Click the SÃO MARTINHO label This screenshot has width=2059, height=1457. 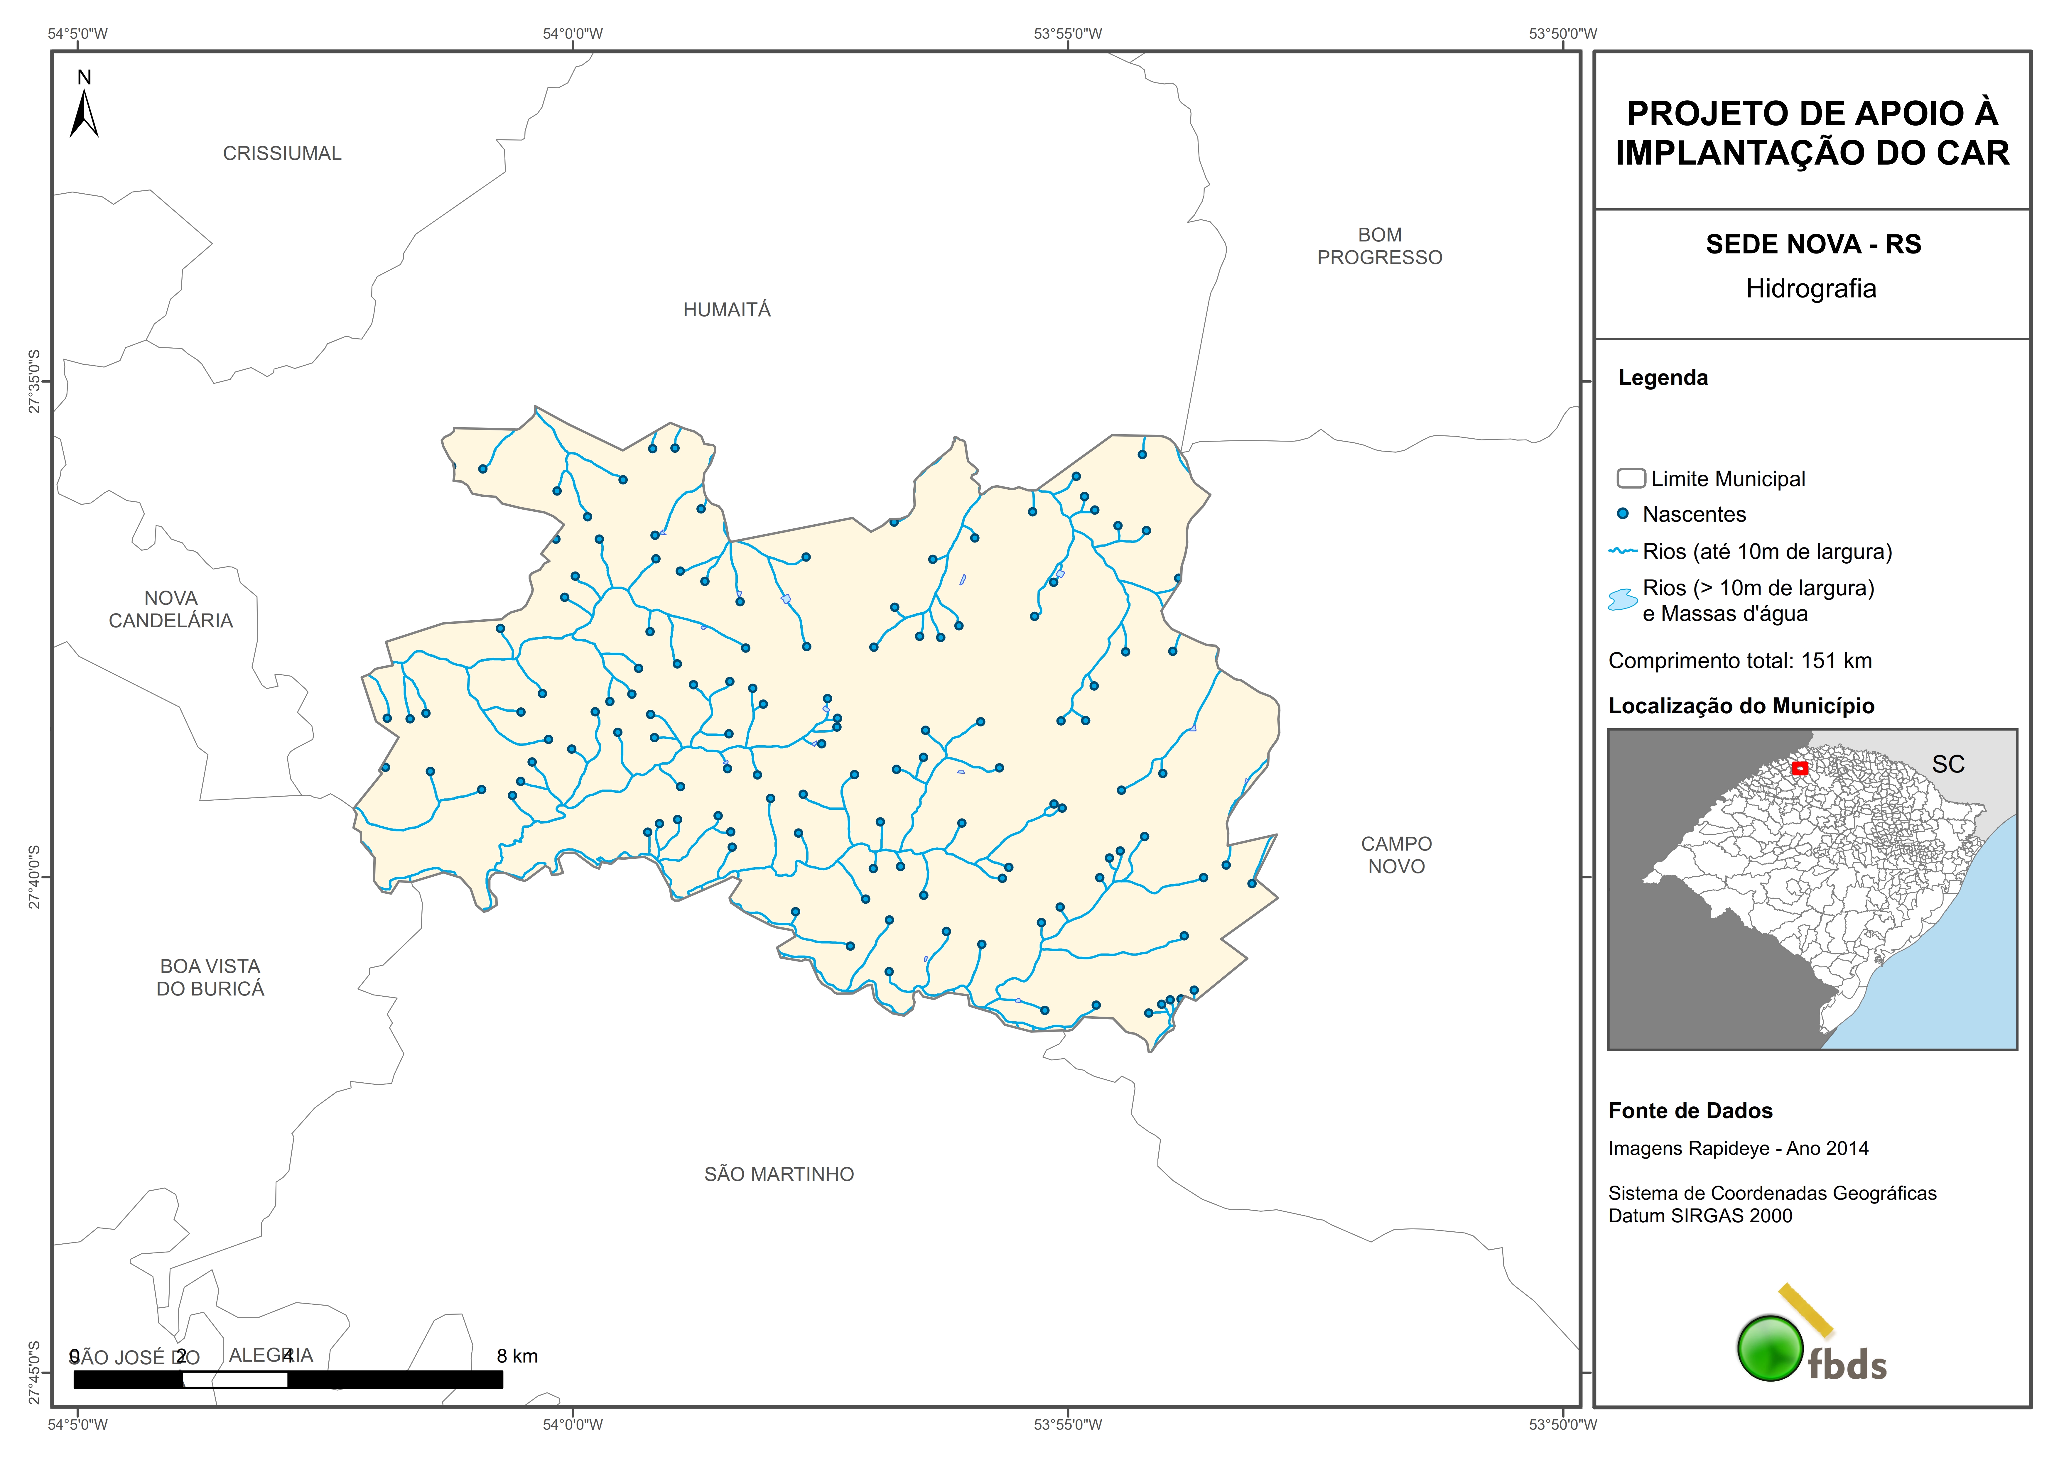779,1174
